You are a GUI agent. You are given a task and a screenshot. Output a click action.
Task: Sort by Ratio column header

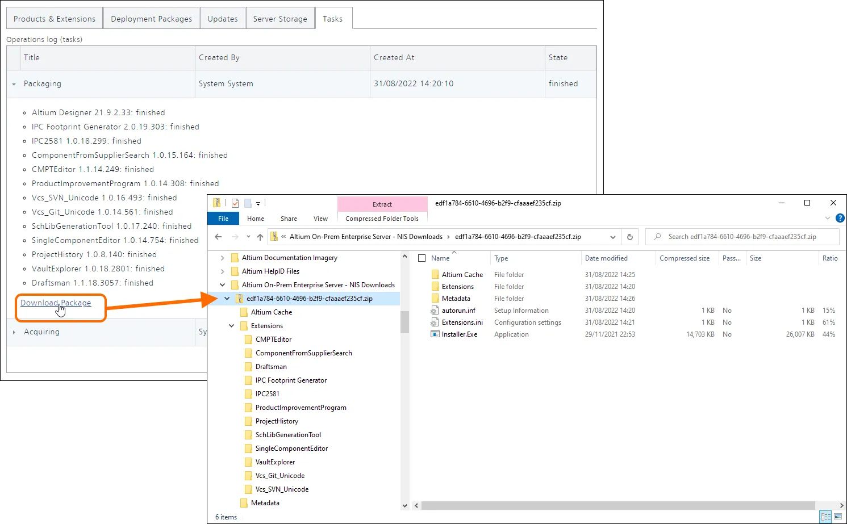(x=830, y=258)
